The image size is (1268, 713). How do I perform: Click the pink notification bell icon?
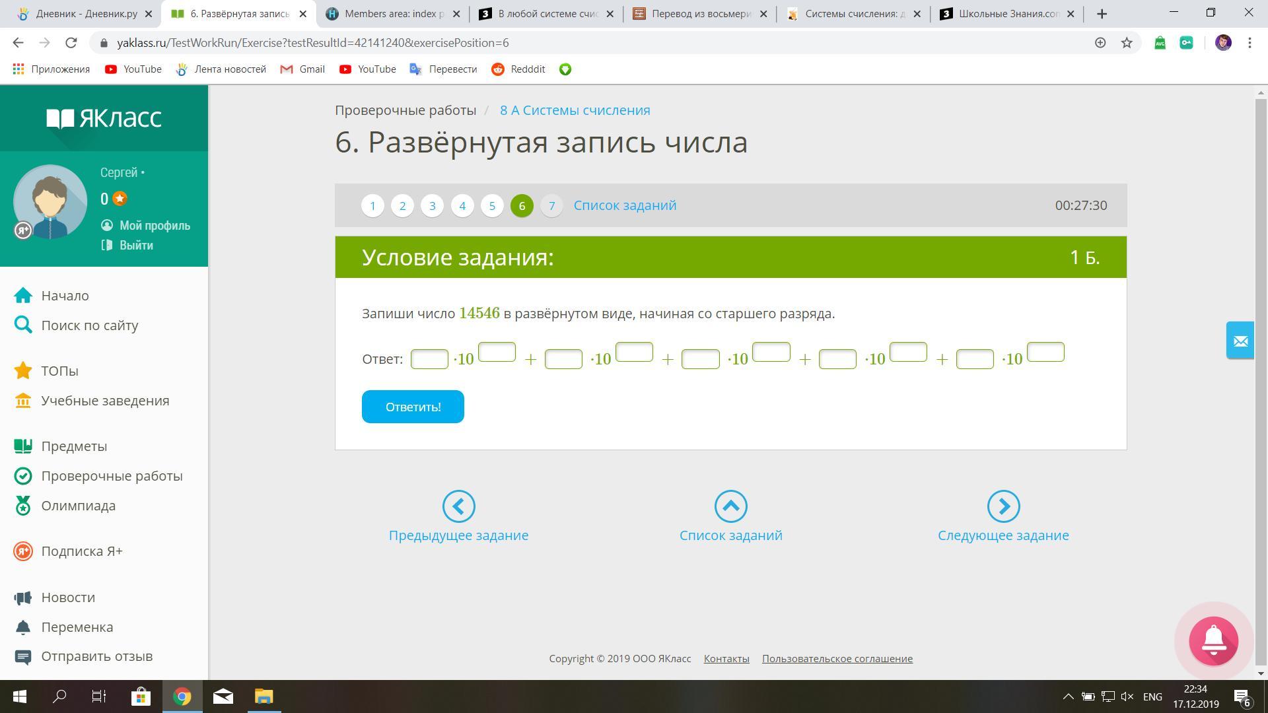(1213, 640)
